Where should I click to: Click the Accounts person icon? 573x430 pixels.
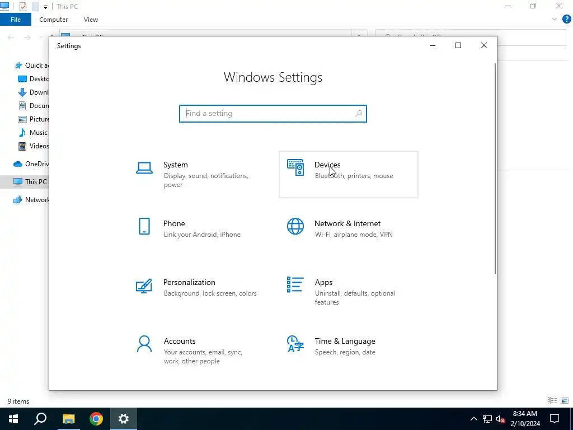(x=144, y=344)
